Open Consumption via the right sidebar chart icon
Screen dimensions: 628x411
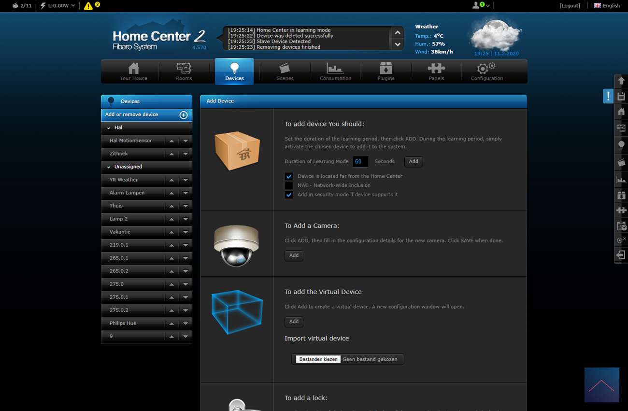coord(621,179)
